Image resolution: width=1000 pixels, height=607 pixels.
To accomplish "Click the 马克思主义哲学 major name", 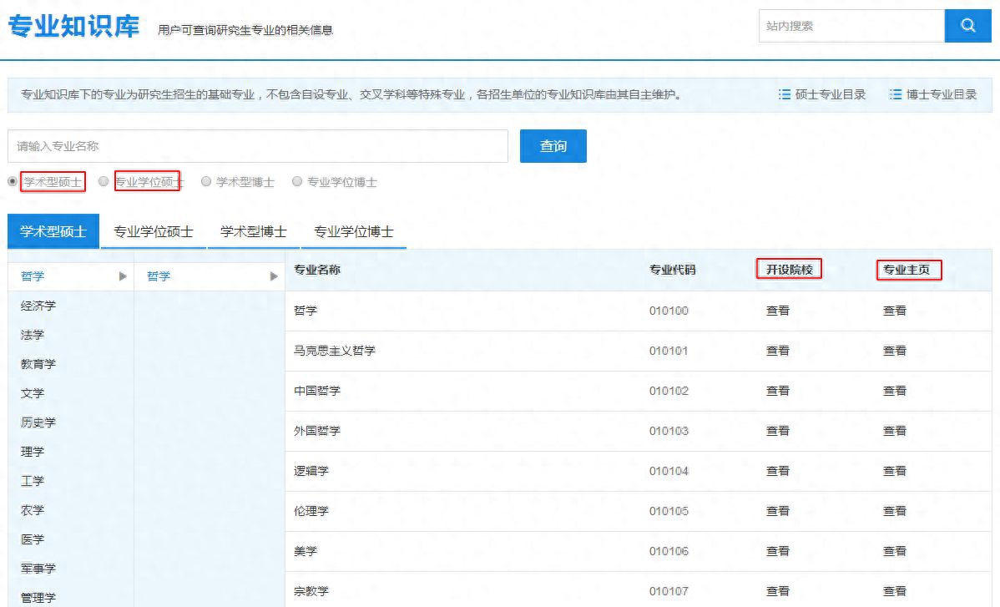I will 334,351.
